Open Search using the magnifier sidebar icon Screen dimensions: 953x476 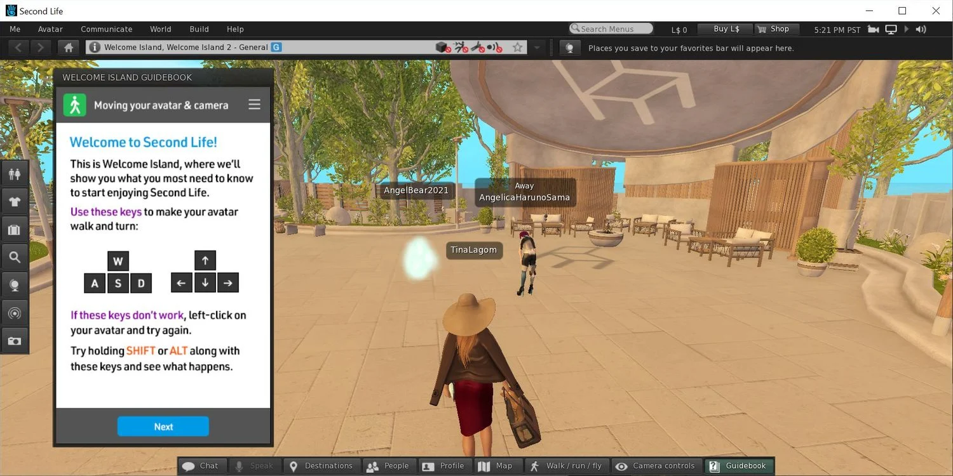14,257
